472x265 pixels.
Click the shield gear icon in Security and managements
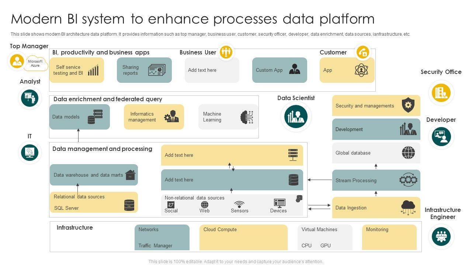point(408,105)
